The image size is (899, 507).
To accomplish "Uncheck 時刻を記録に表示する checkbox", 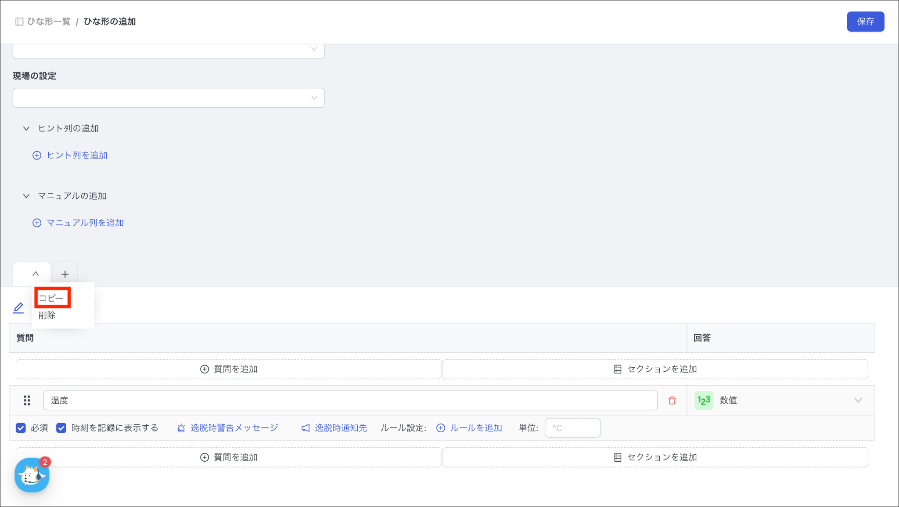I will [x=61, y=428].
